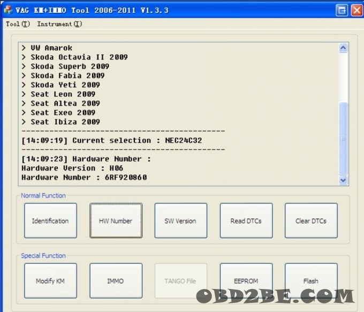364x312 pixels.
Task: Click the Flash button
Action: [x=311, y=280]
